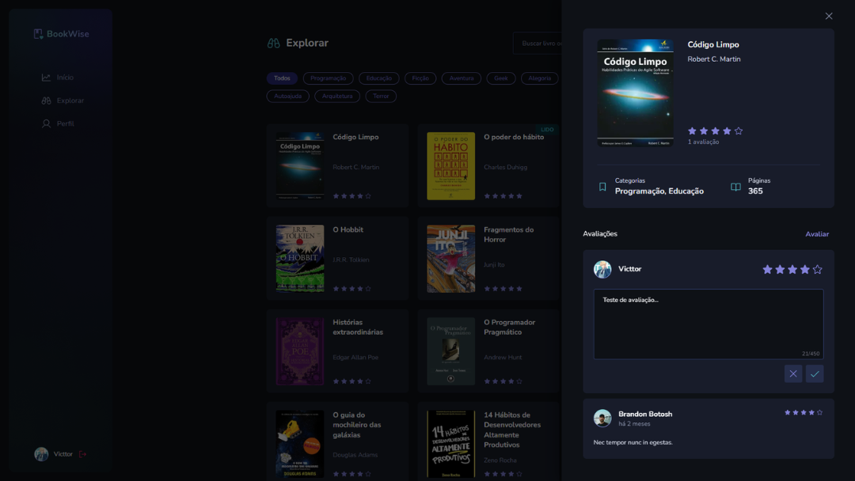Click the há 2 meses timestamp
Image resolution: width=855 pixels, height=481 pixels.
point(634,424)
